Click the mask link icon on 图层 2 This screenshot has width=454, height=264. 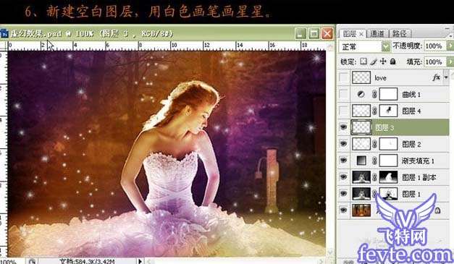(374, 144)
